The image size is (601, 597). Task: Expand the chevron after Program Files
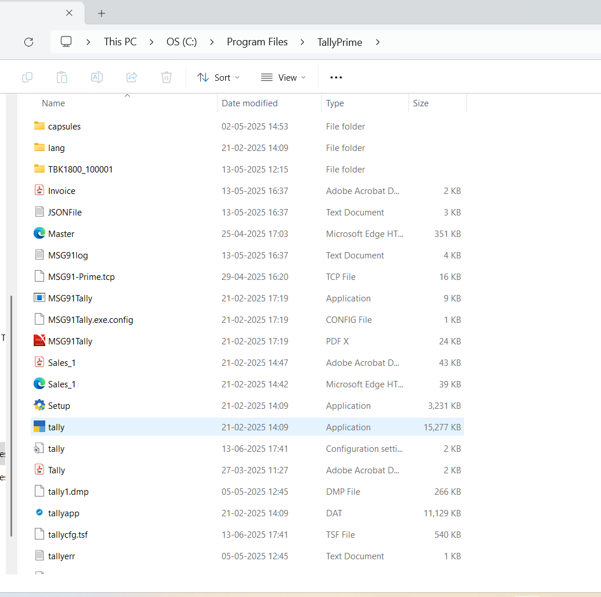302,42
